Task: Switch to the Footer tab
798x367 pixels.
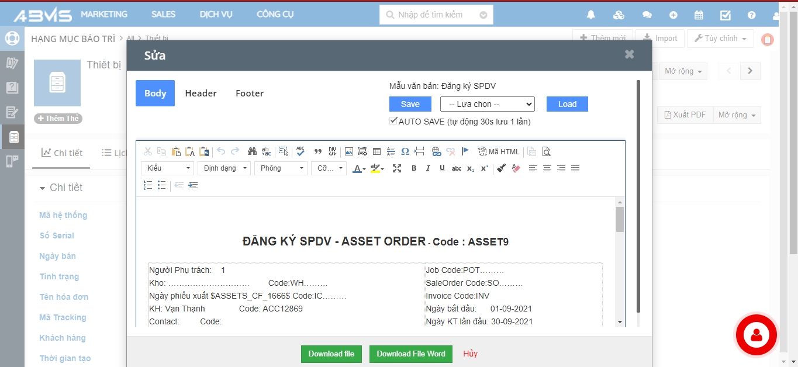Action: [x=250, y=94]
